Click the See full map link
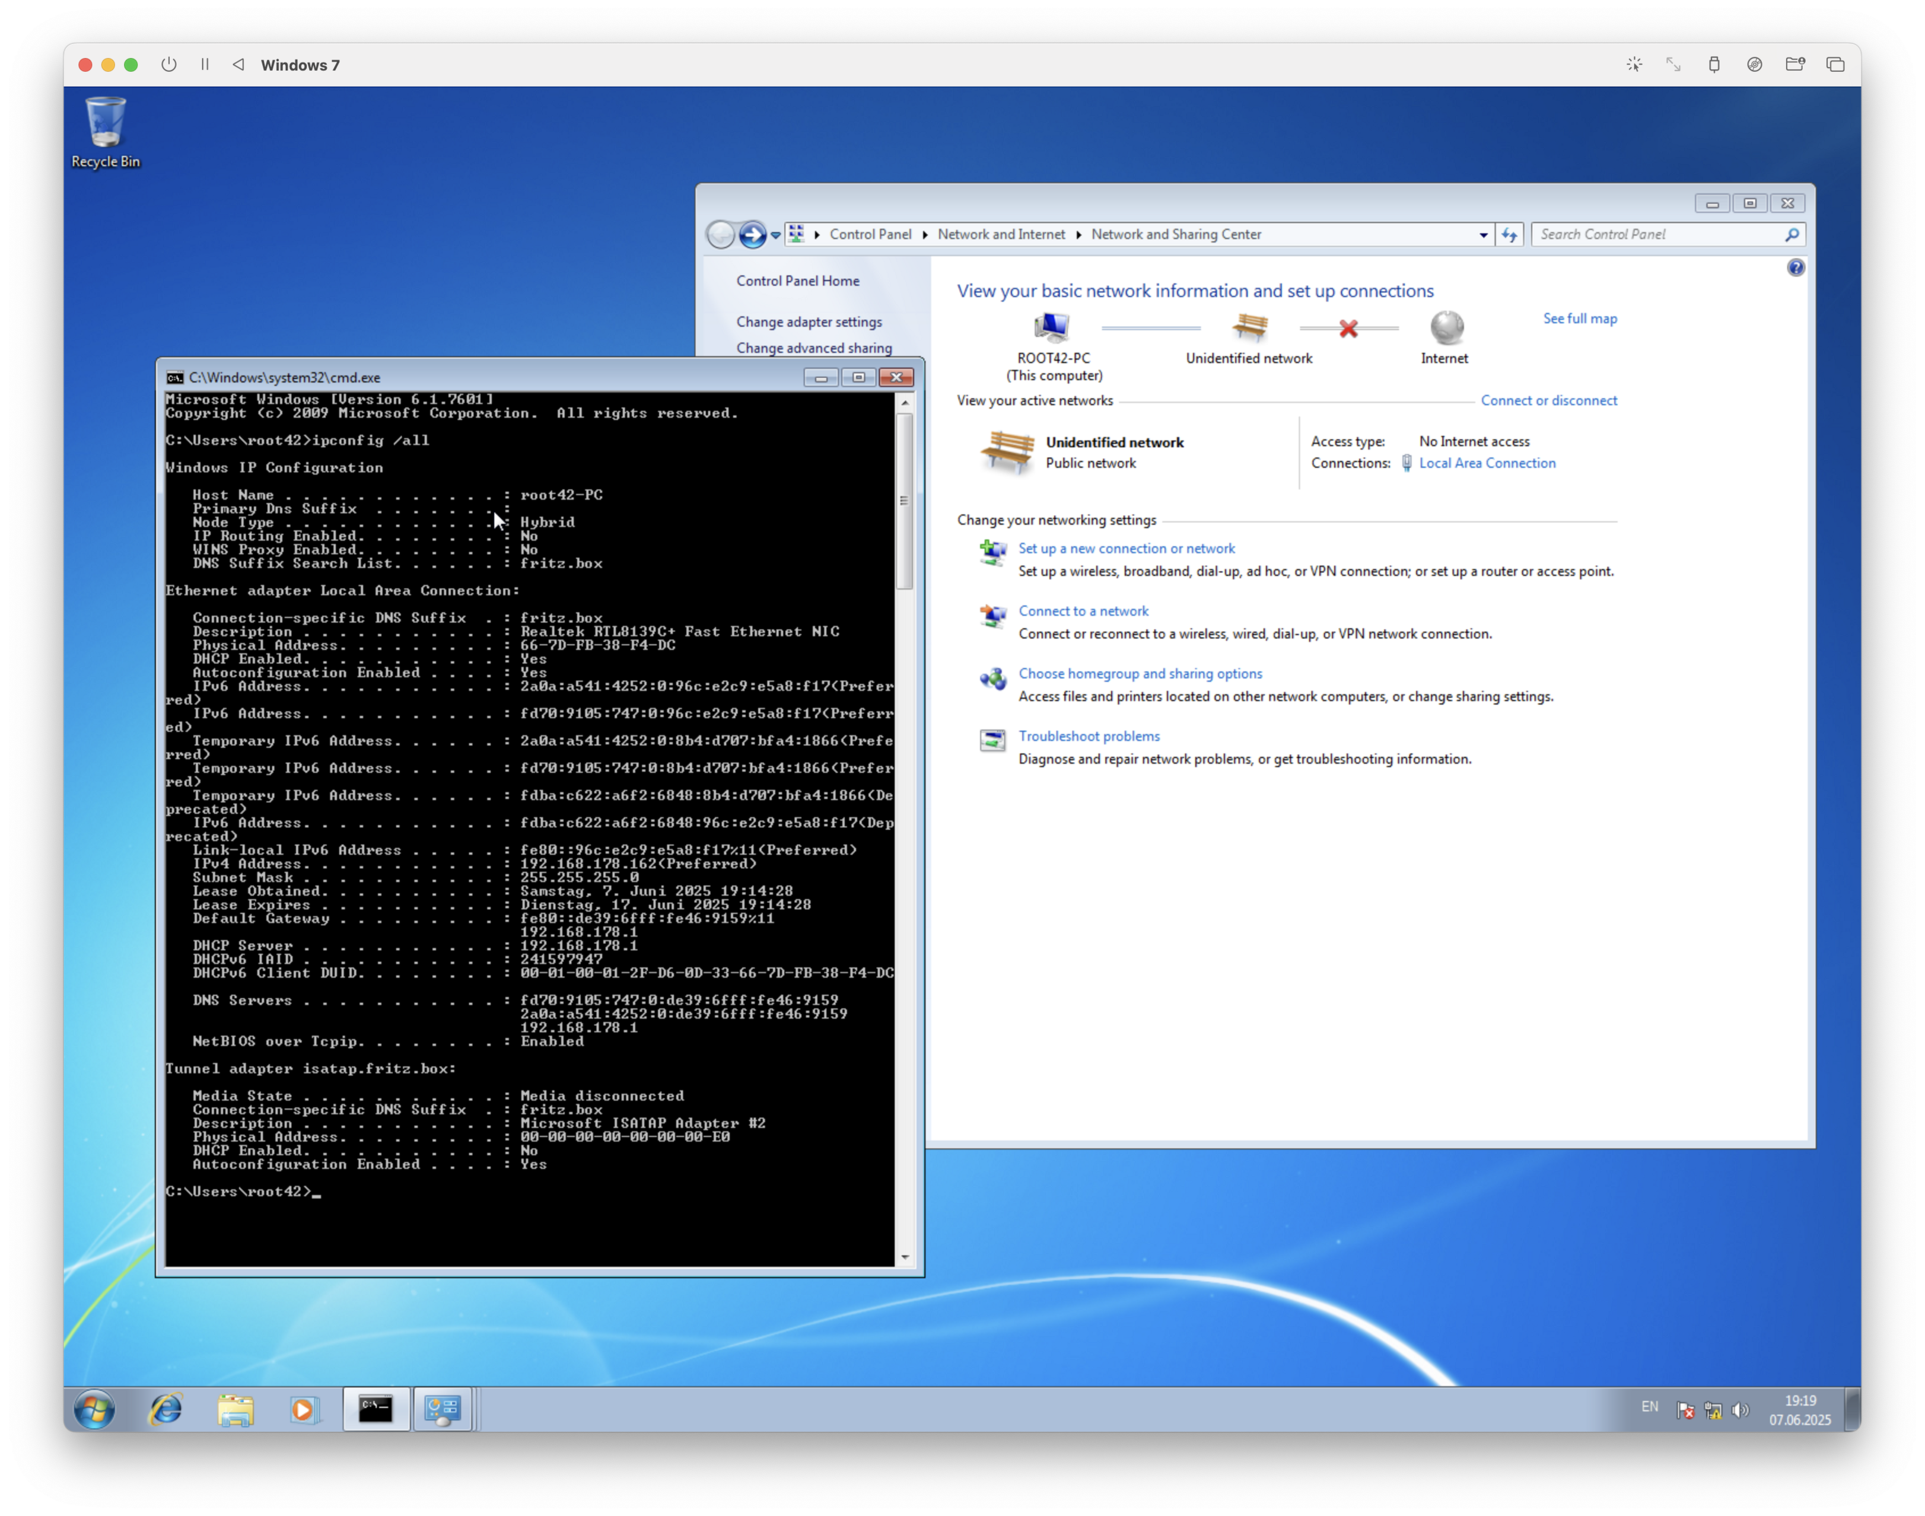The height and width of the screenshot is (1516, 1925). [x=1580, y=319]
